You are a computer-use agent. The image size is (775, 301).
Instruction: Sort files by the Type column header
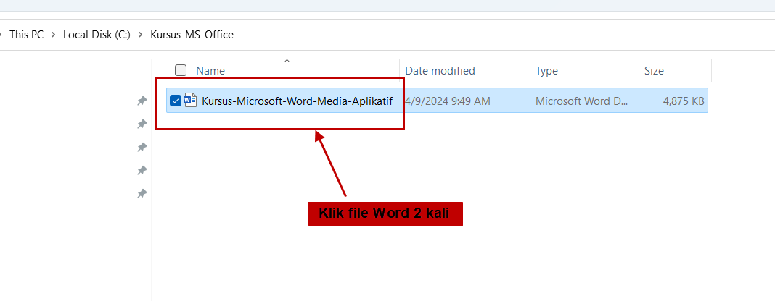[546, 71]
